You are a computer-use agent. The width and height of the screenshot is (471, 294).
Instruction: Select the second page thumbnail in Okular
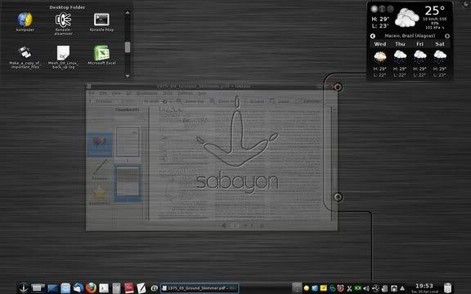(128, 183)
